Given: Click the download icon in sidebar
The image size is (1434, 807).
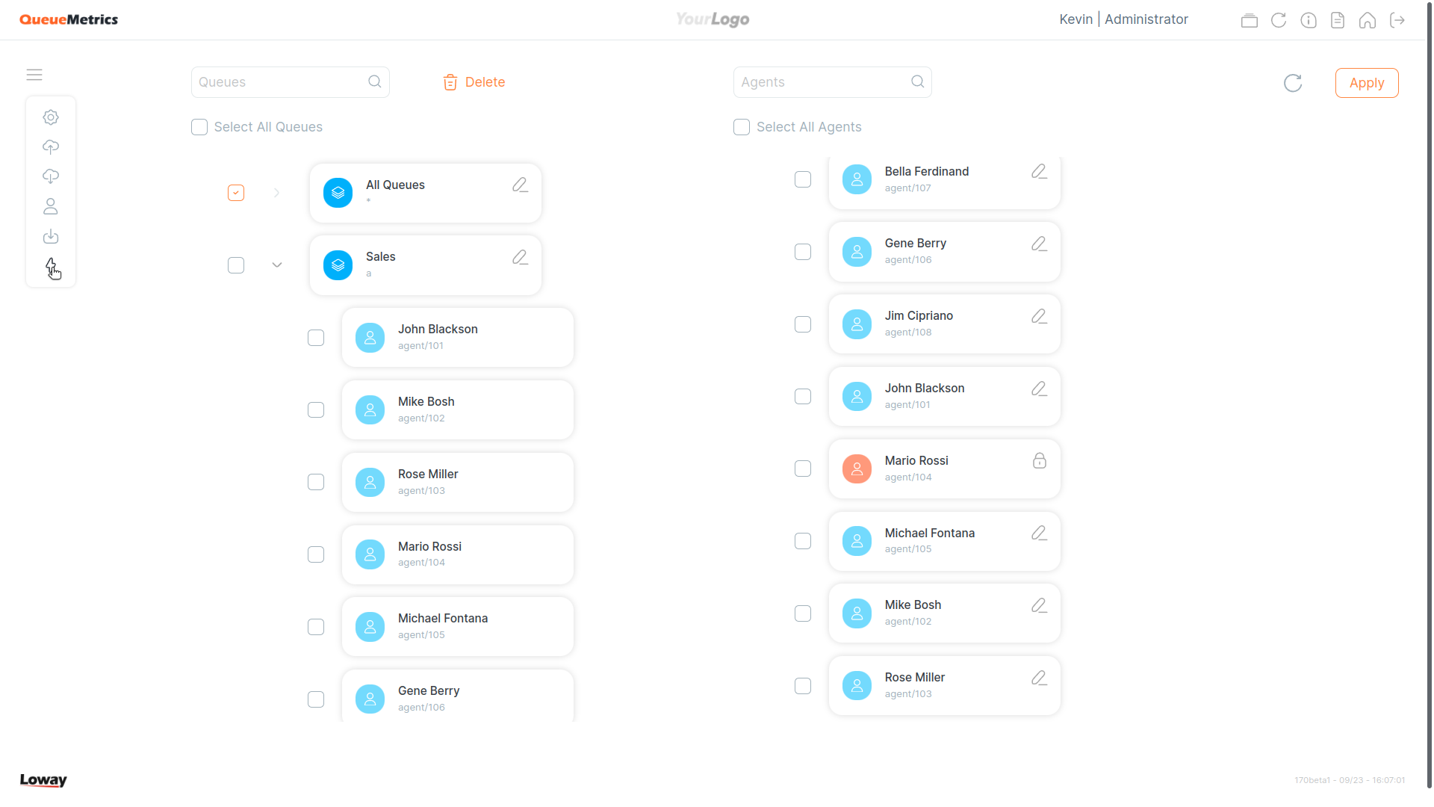Looking at the screenshot, I should [50, 236].
